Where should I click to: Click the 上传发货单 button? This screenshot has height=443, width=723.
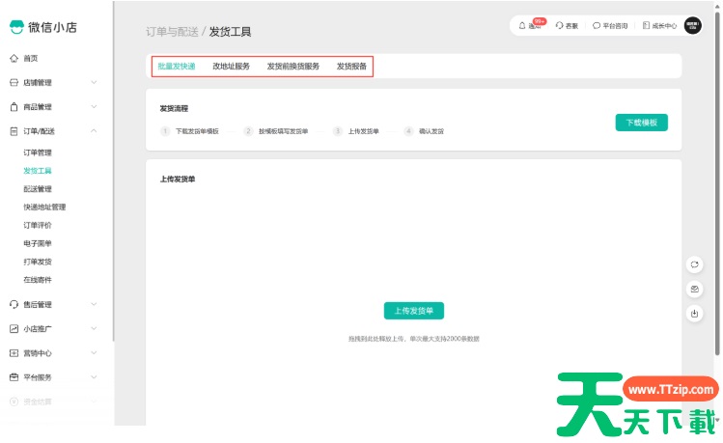click(414, 311)
